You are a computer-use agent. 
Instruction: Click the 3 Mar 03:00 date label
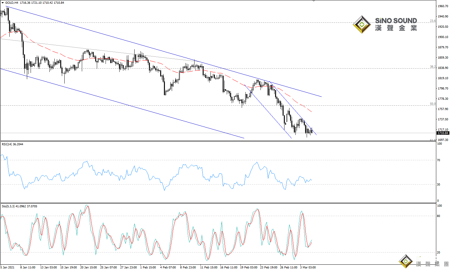[x=308, y=267]
